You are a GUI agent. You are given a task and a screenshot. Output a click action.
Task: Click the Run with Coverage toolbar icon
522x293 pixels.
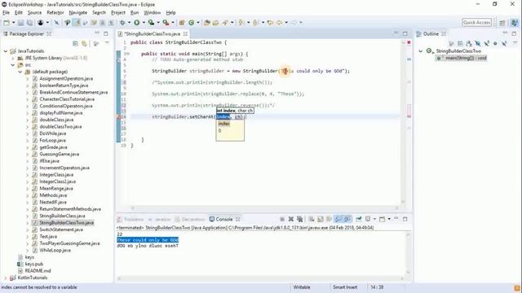tap(151, 23)
